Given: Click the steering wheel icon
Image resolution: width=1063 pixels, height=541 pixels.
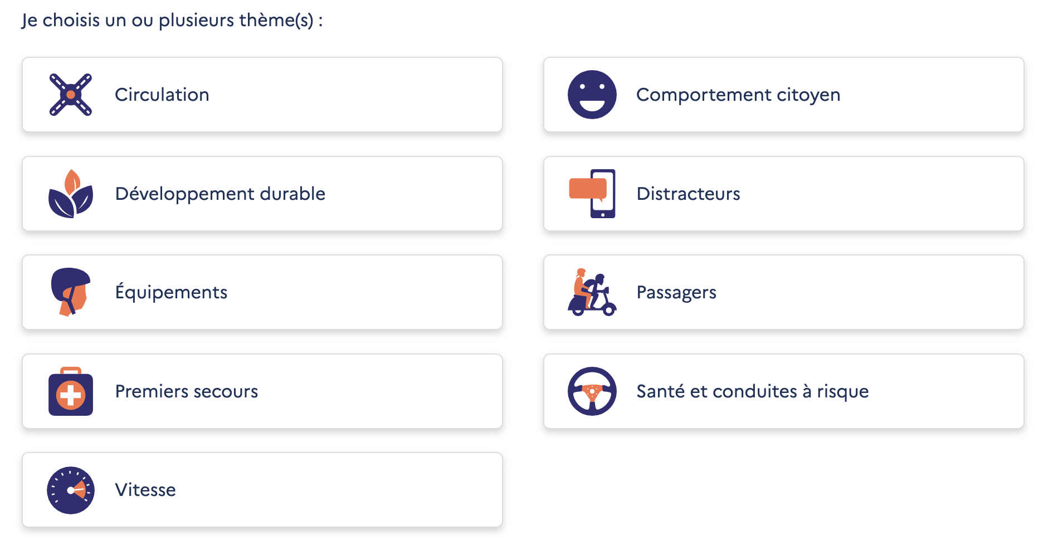Looking at the screenshot, I should click(x=592, y=391).
